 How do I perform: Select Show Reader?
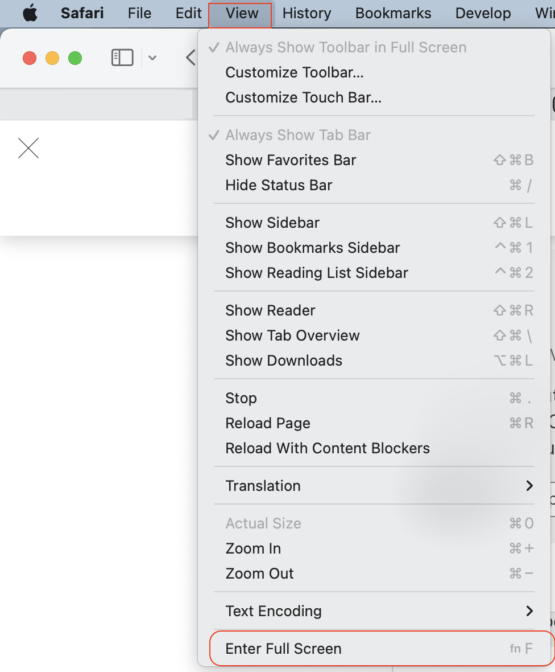click(374, 310)
